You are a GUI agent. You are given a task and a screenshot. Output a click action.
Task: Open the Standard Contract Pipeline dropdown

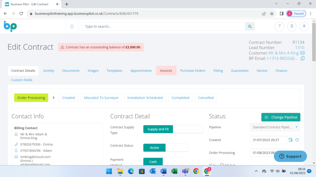(x=275, y=127)
